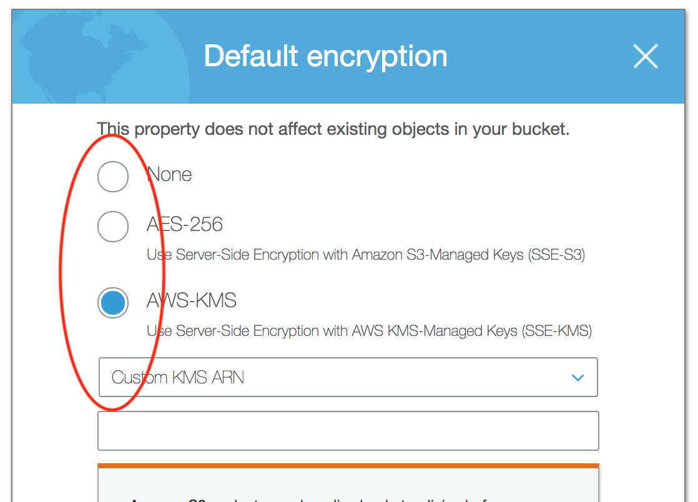This screenshot has width=698, height=502.
Task: Open the Custom KMS ARN dropdown
Action: point(348,377)
